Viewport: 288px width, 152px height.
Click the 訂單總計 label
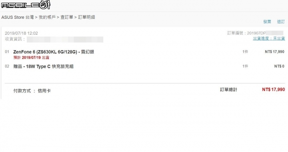(228, 89)
